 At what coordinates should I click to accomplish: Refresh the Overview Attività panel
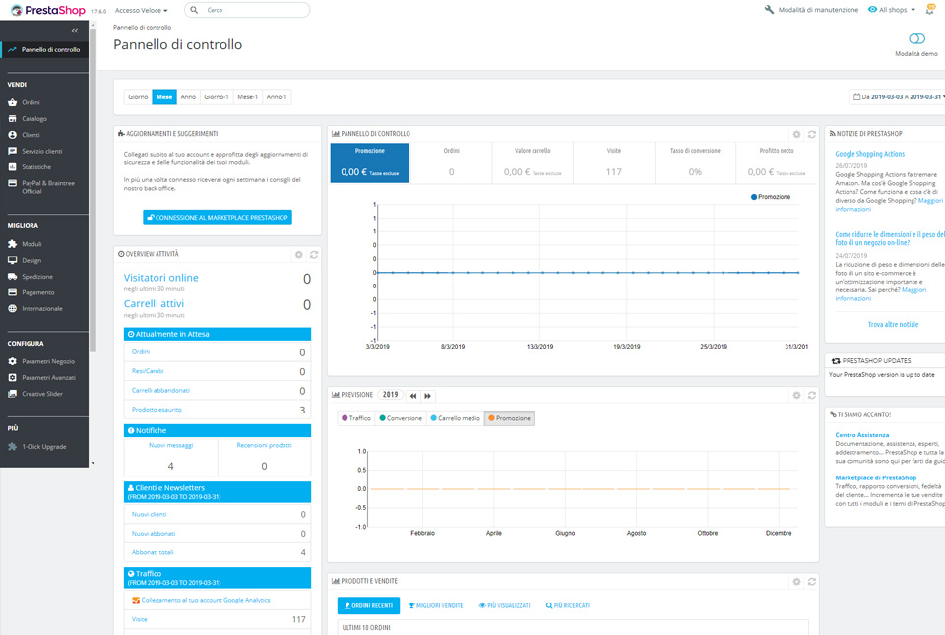click(x=314, y=255)
